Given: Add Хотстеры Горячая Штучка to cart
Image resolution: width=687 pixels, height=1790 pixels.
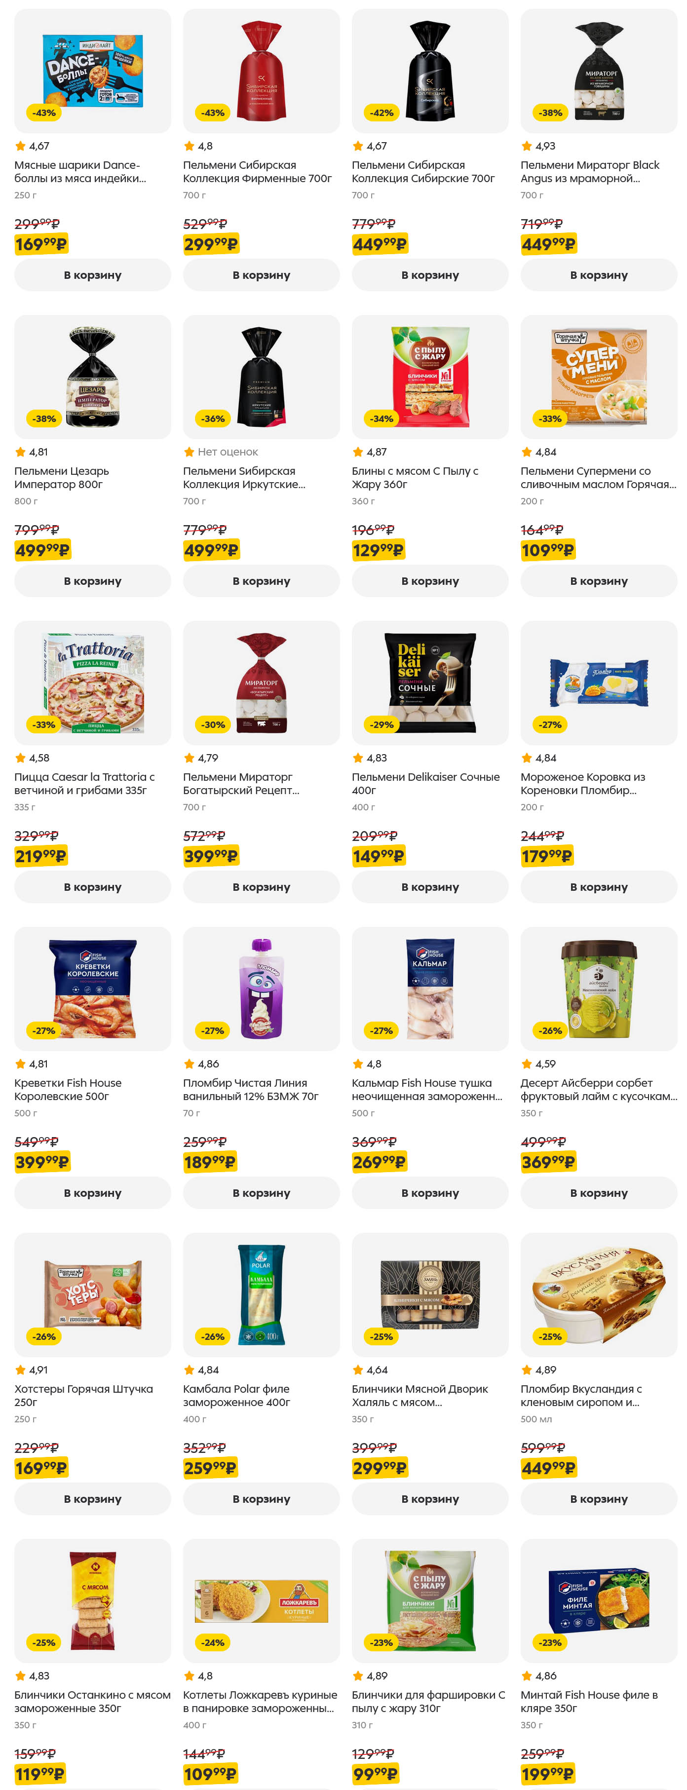Looking at the screenshot, I should pyautogui.click(x=92, y=1499).
